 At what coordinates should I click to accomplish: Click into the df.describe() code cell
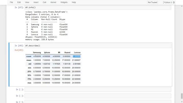coord(98,46)
